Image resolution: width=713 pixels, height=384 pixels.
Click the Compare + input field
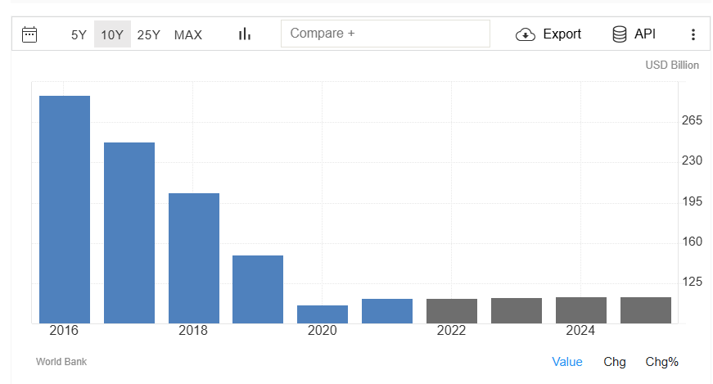tap(385, 34)
